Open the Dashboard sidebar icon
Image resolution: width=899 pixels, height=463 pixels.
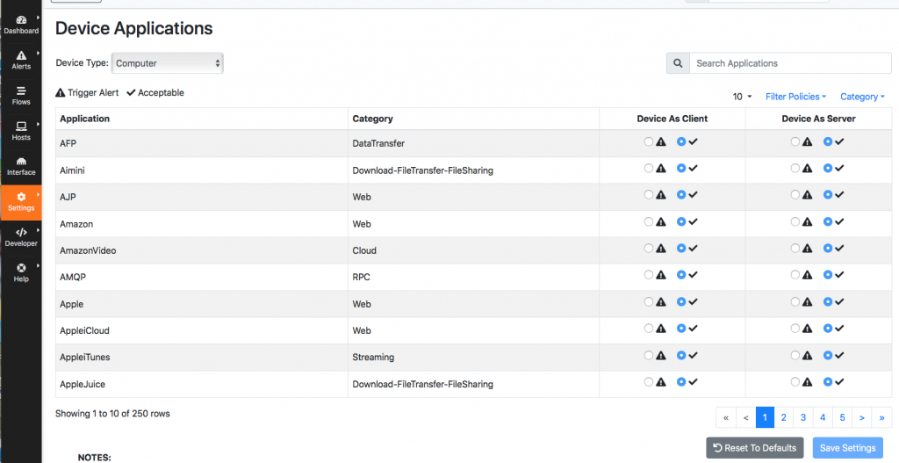21,20
